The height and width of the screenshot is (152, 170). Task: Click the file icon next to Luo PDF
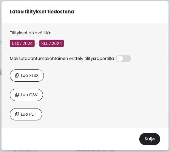pyautogui.click(x=17, y=114)
